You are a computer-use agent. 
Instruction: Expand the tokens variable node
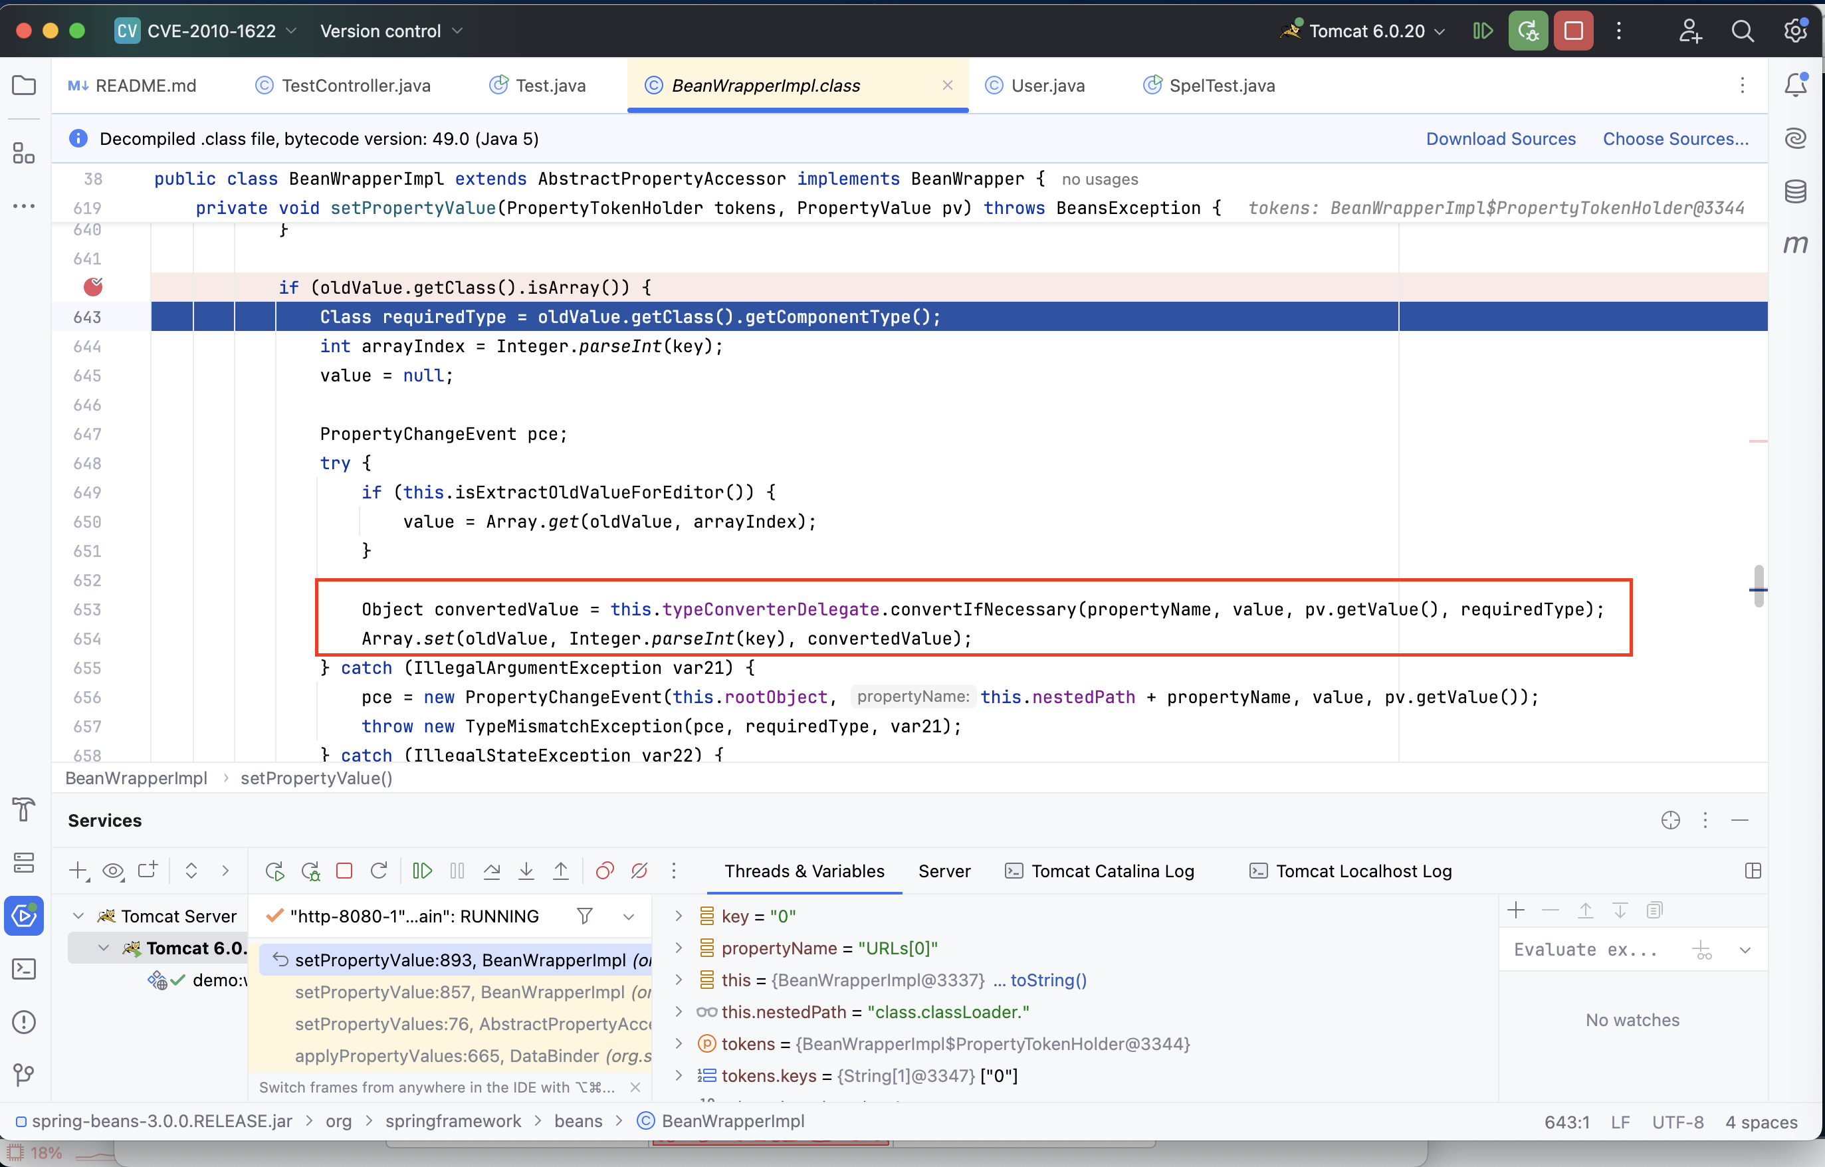point(679,1043)
